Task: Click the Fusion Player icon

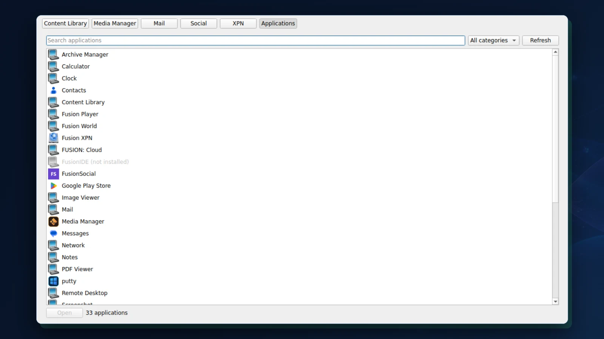Action: point(54,114)
